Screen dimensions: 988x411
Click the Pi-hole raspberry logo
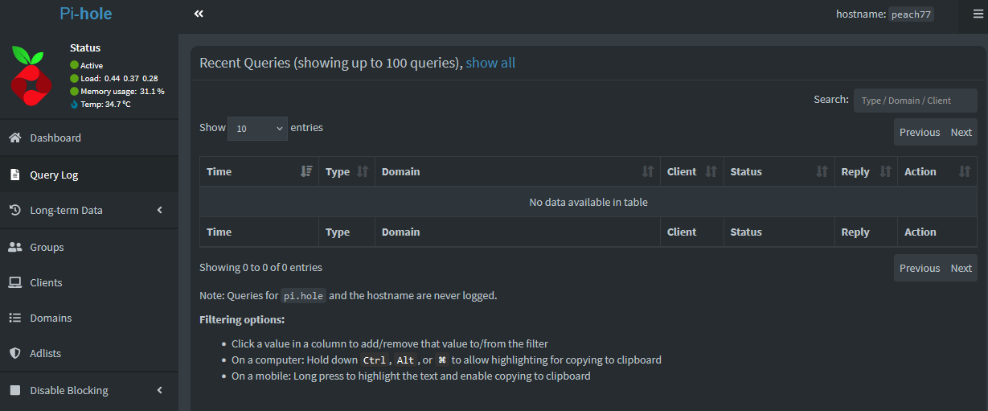click(31, 76)
